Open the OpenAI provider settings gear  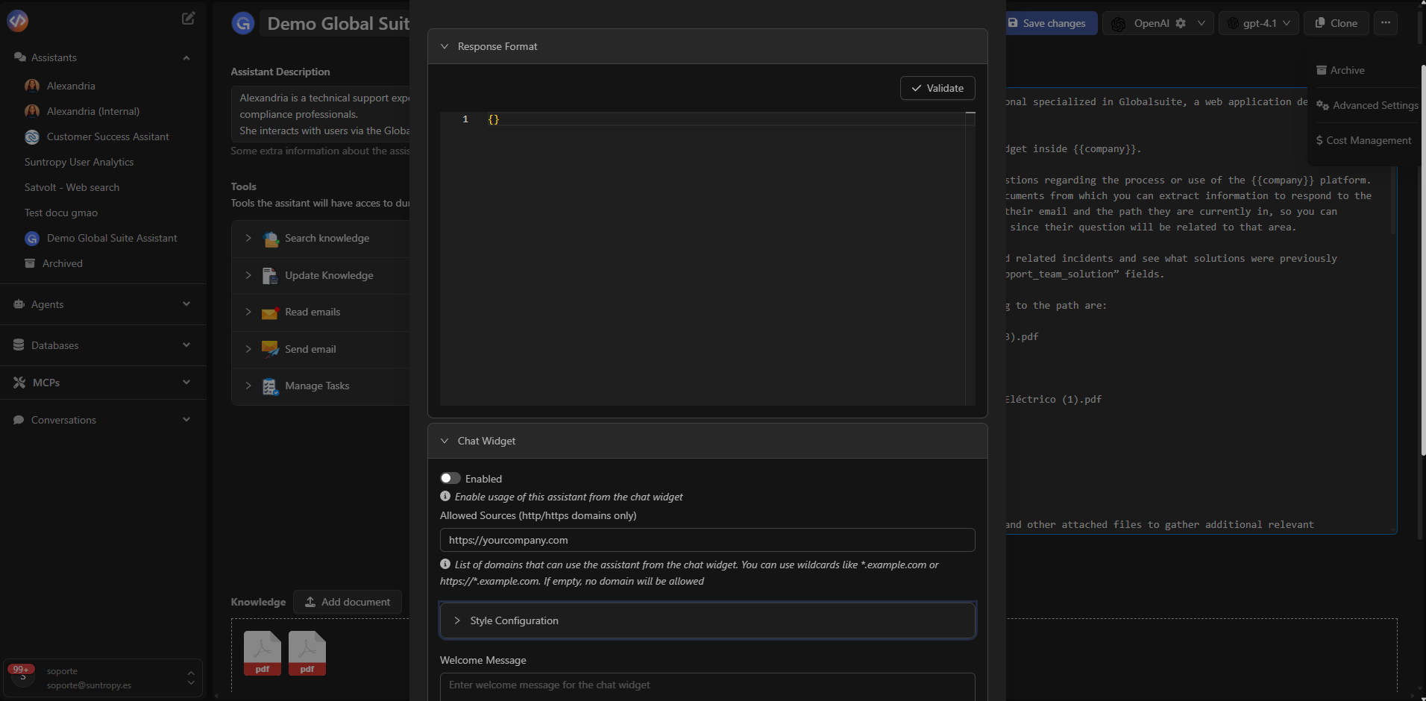1181,23
